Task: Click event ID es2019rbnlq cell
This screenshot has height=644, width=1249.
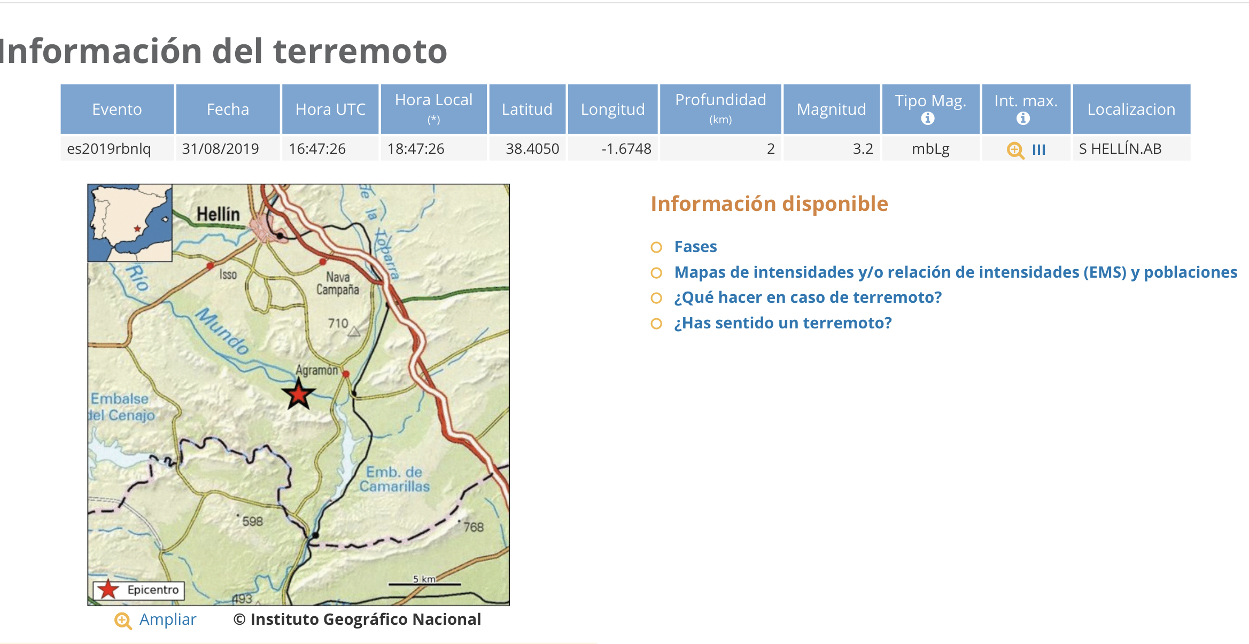Action: [109, 149]
